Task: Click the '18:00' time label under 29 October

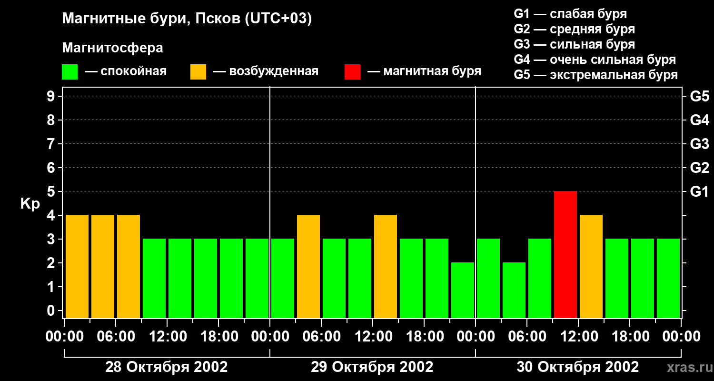Action: pos(424,337)
